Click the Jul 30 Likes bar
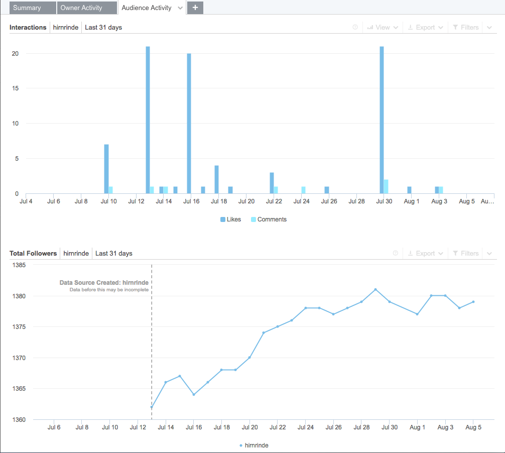505x453 pixels. click(x=382, y=120)
